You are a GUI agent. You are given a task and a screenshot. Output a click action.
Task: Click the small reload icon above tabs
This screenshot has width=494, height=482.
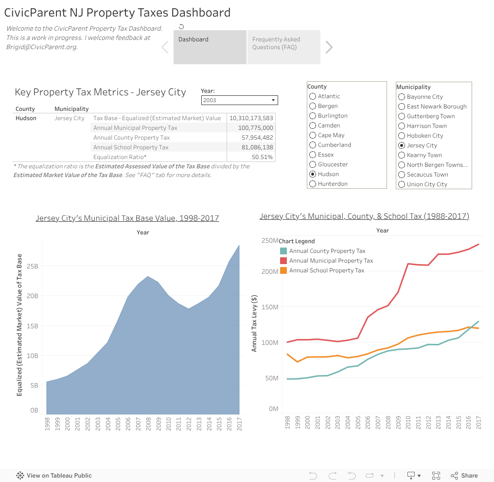(182, 27)
